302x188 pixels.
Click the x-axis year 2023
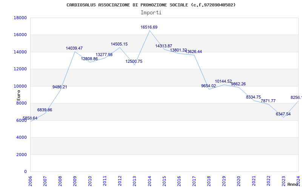[x=284, y=180]
